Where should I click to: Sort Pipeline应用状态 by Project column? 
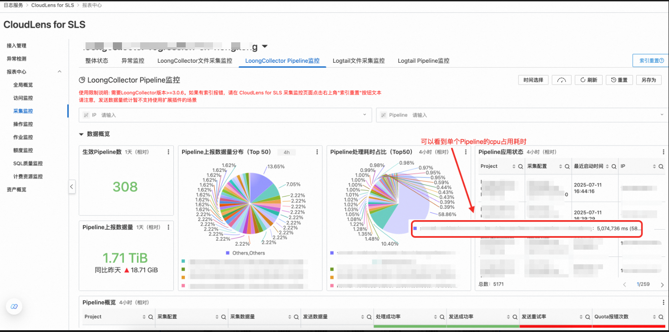pos(514,166)
